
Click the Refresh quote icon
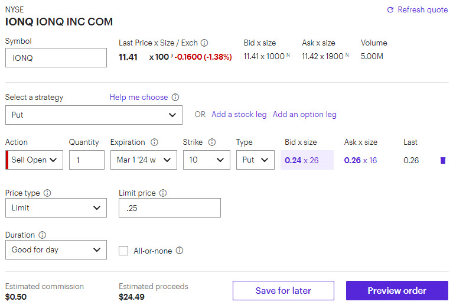tap(390, 10)
